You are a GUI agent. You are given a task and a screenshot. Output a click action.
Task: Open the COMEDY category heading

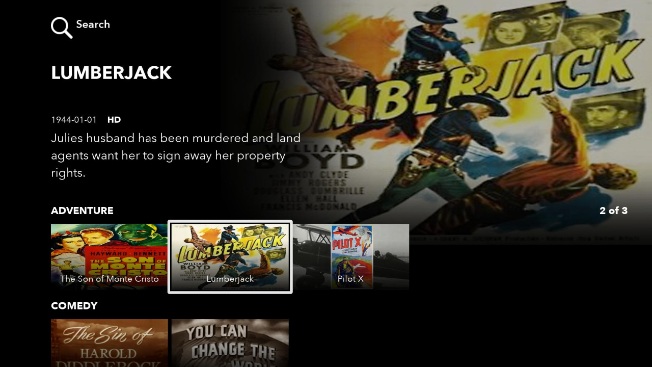click(74, 306)
